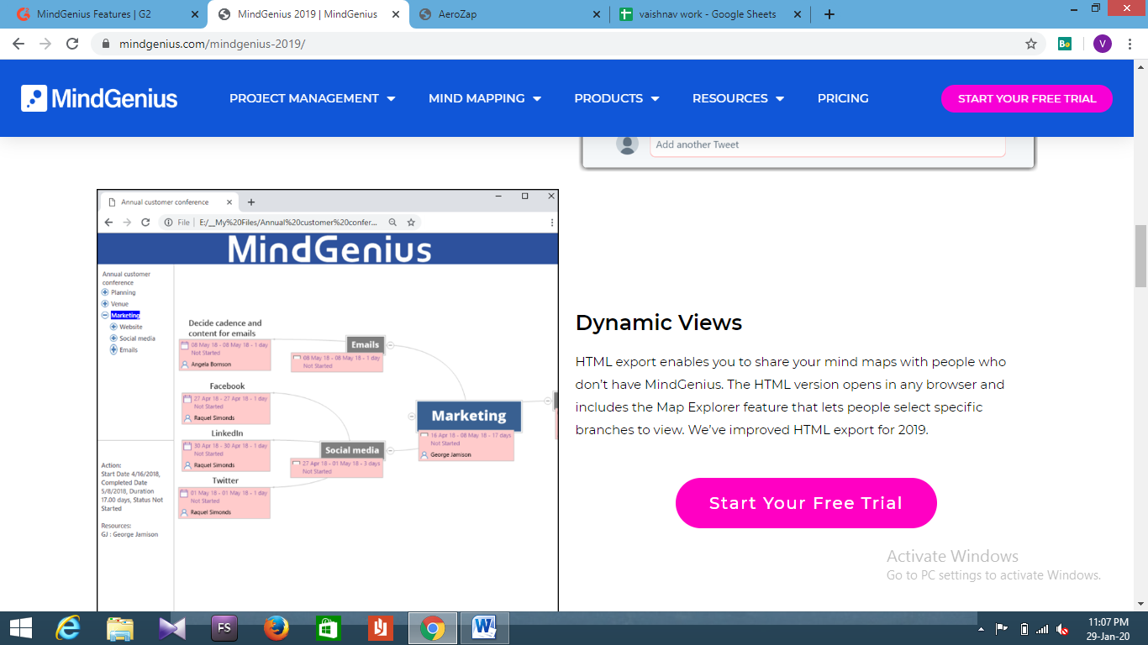
Task: Click the muted volume tray icon
Action: (1063, 629)
